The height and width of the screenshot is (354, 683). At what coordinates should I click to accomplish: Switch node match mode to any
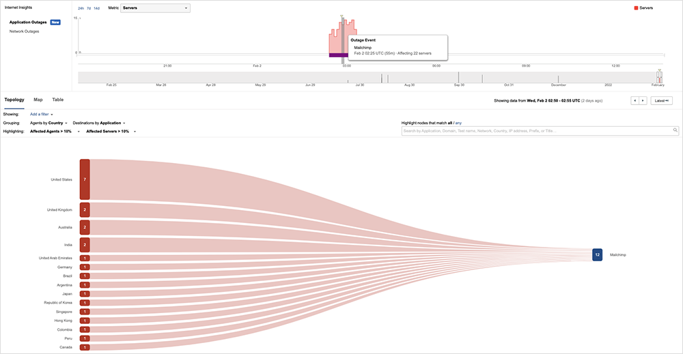click(x=458, y=123)
